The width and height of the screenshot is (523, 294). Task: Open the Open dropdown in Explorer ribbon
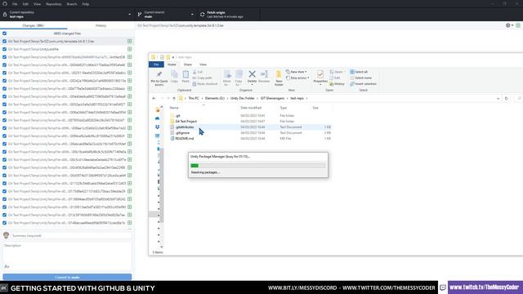[337, 72]
